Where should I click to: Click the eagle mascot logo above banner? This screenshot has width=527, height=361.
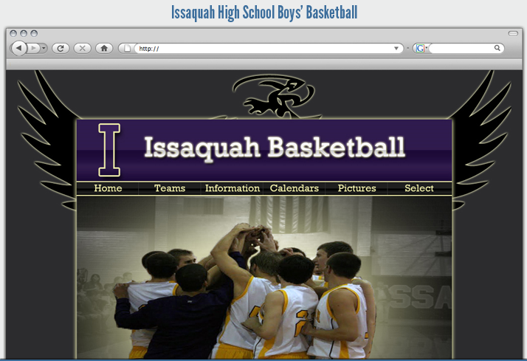click(275, 97)
